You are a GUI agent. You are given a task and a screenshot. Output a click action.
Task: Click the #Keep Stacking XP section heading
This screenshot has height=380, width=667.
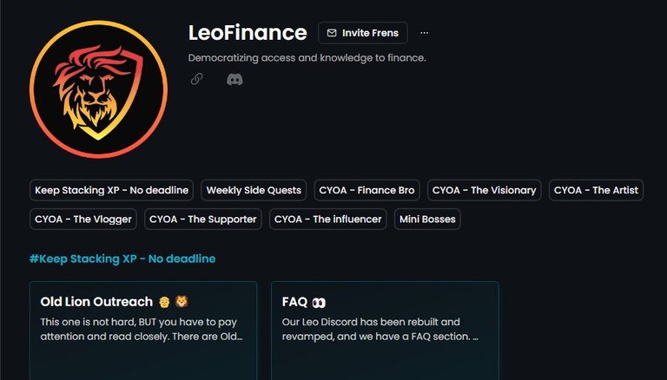coord(122,259)
